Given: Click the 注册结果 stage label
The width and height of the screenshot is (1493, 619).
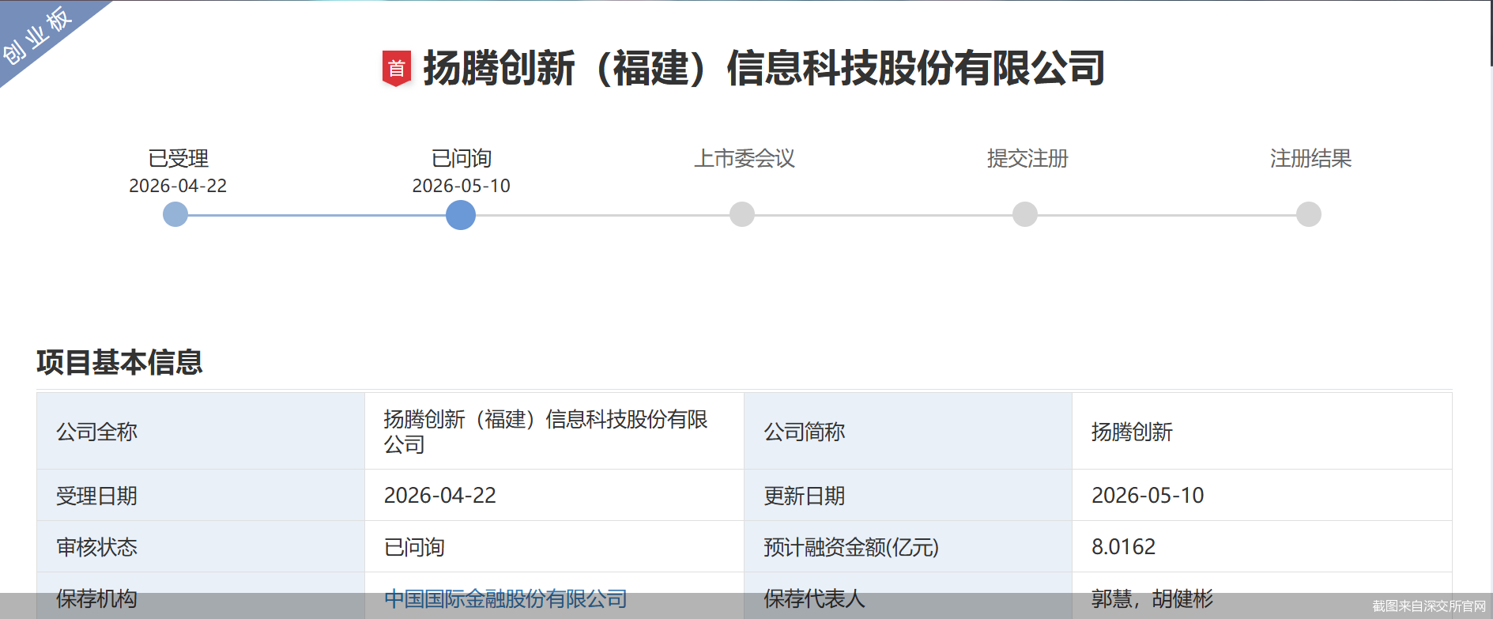Looking at the screenshot, I should 1311,158.
